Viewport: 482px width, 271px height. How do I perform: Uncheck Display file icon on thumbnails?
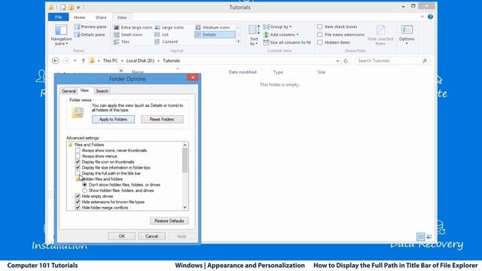78,162
